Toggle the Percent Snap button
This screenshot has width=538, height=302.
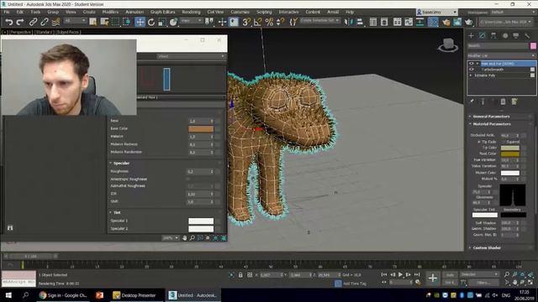click(269, 23)
